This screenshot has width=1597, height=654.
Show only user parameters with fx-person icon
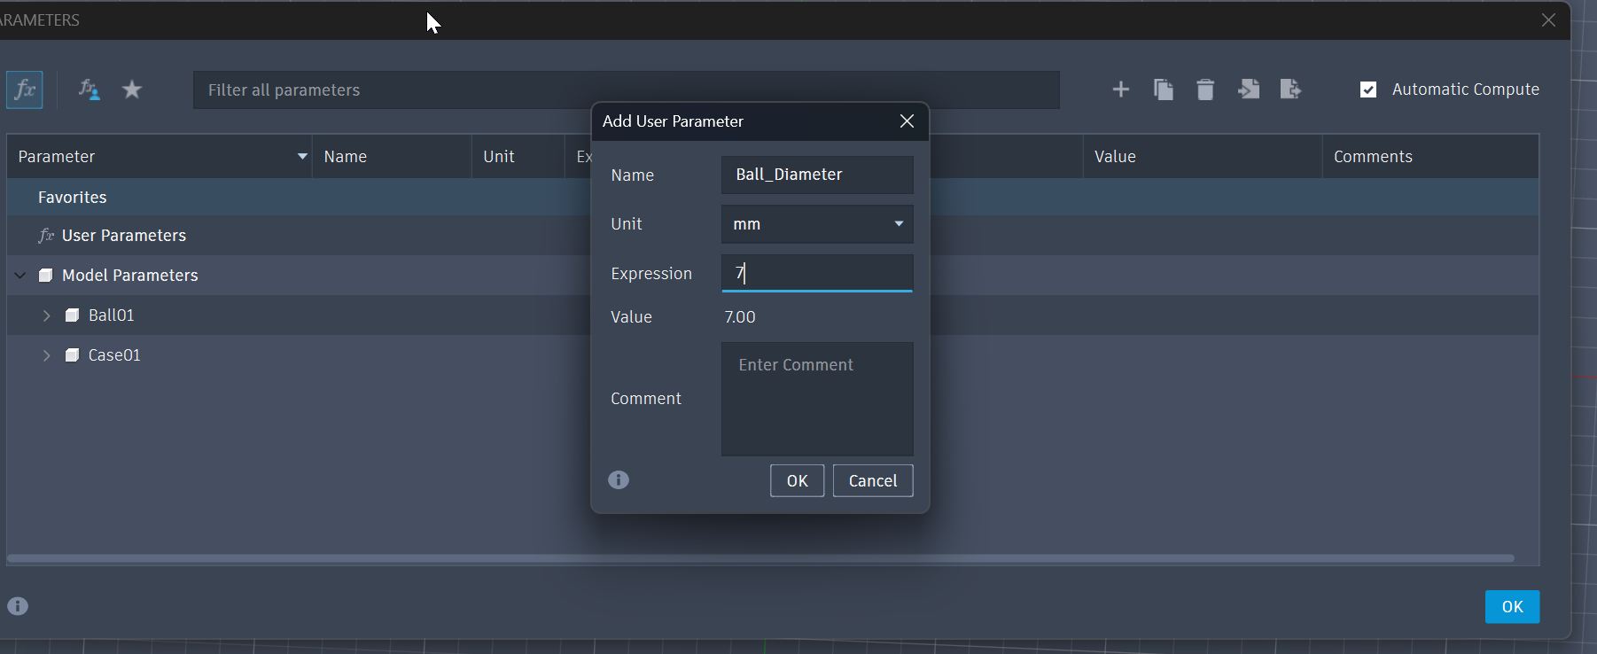tap(89, 90)
